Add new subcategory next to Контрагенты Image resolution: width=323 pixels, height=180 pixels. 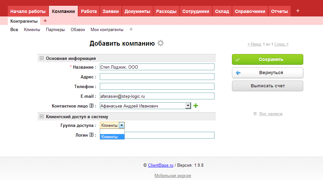45,21
